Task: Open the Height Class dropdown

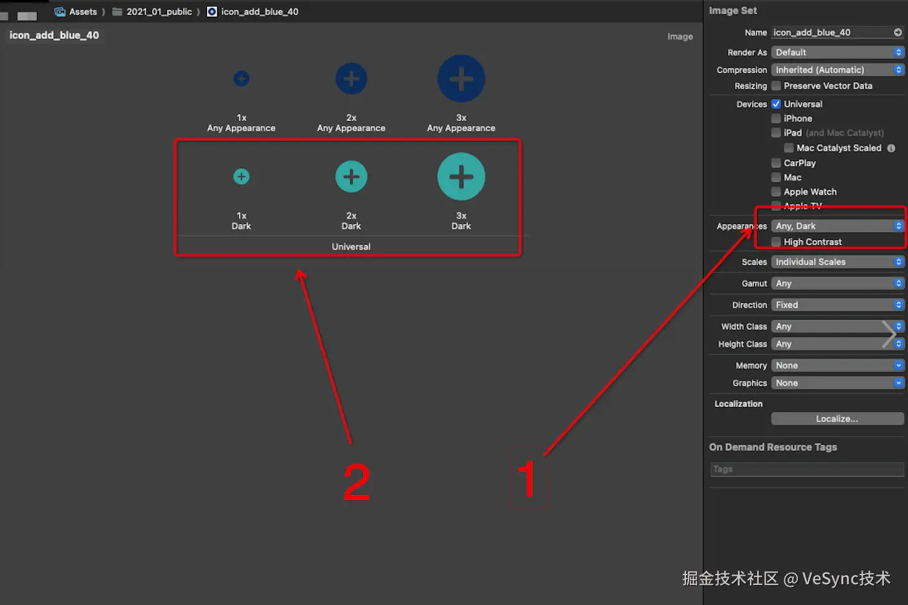Action: pos(837,344)
